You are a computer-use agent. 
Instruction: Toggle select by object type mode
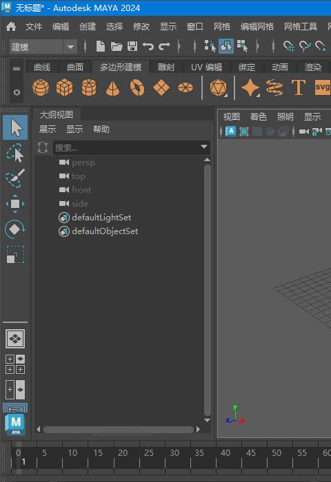[226, 46]
